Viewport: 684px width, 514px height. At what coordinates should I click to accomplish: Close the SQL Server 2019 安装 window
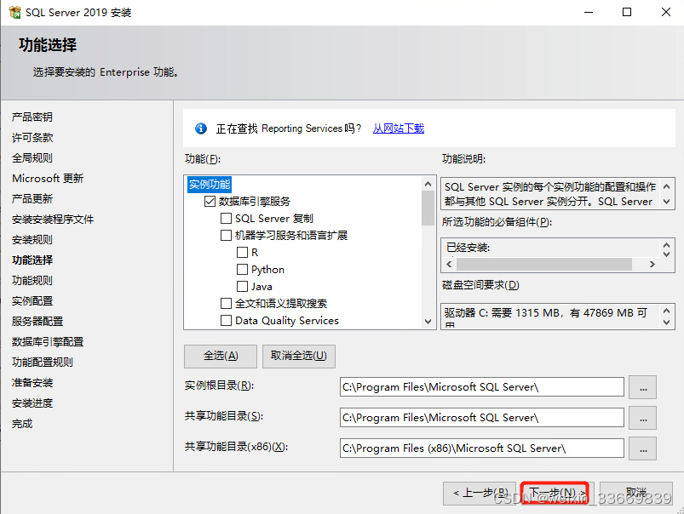[x=665, y=12]
